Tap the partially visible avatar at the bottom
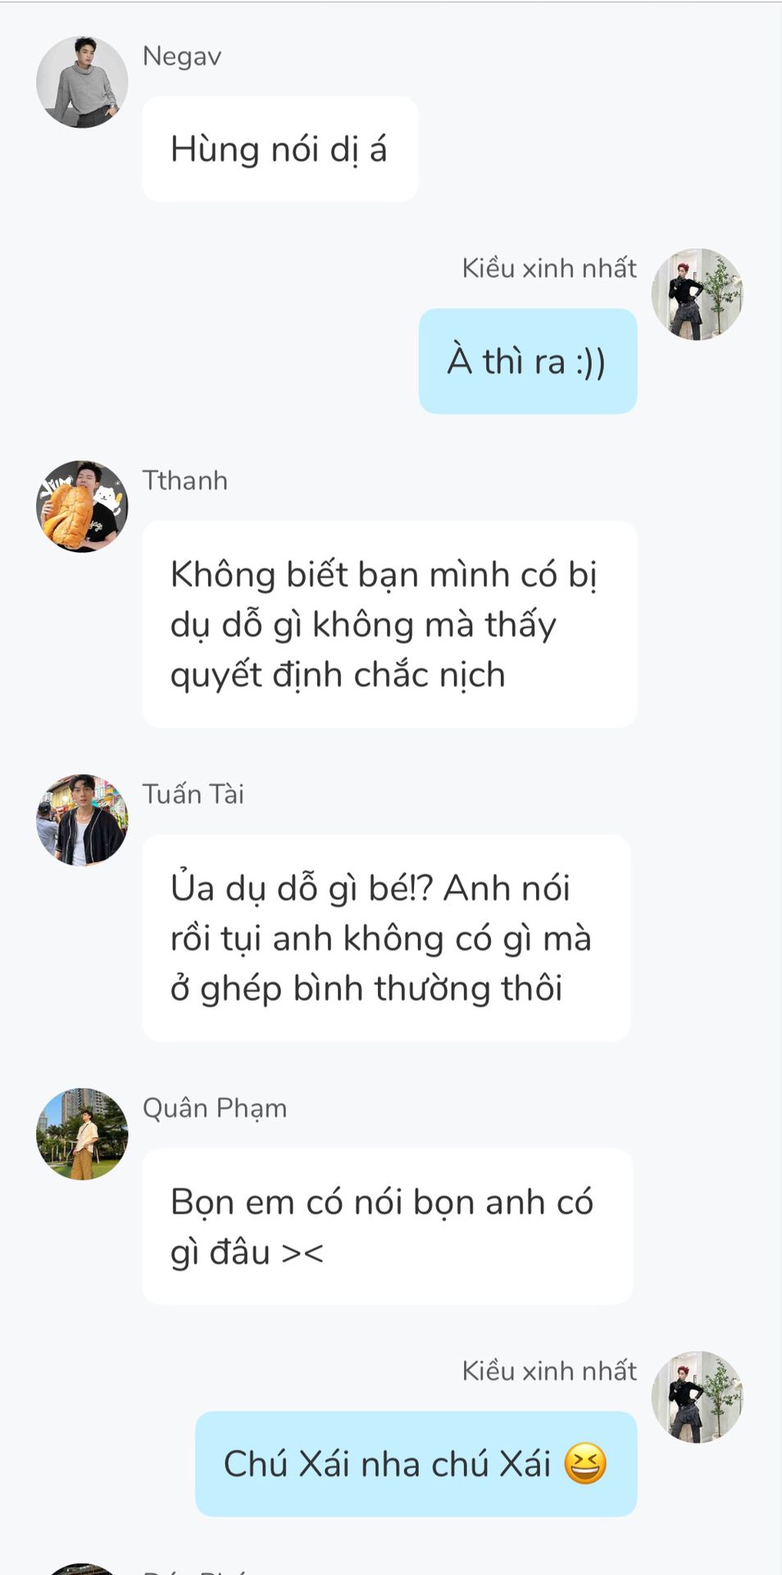Viewport: 782px width, 1575px height. coord(82,1568)
